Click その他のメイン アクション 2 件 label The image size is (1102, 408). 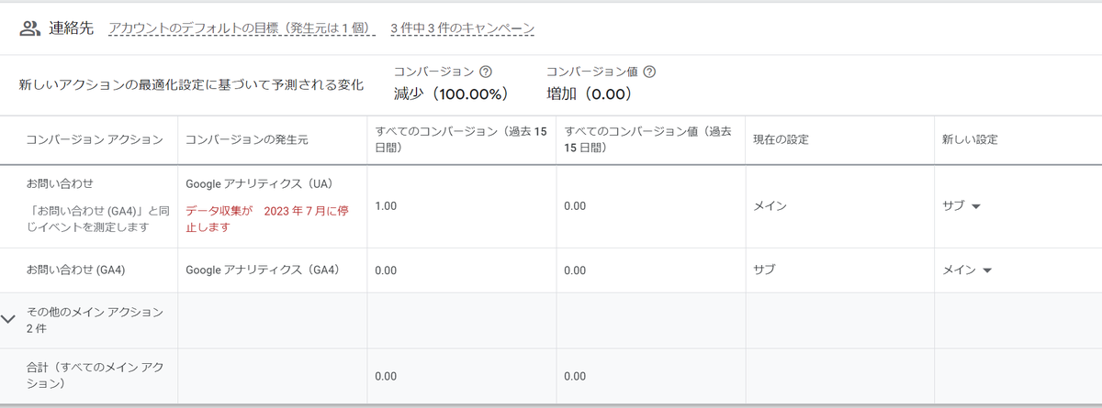[x=96, y=320]
